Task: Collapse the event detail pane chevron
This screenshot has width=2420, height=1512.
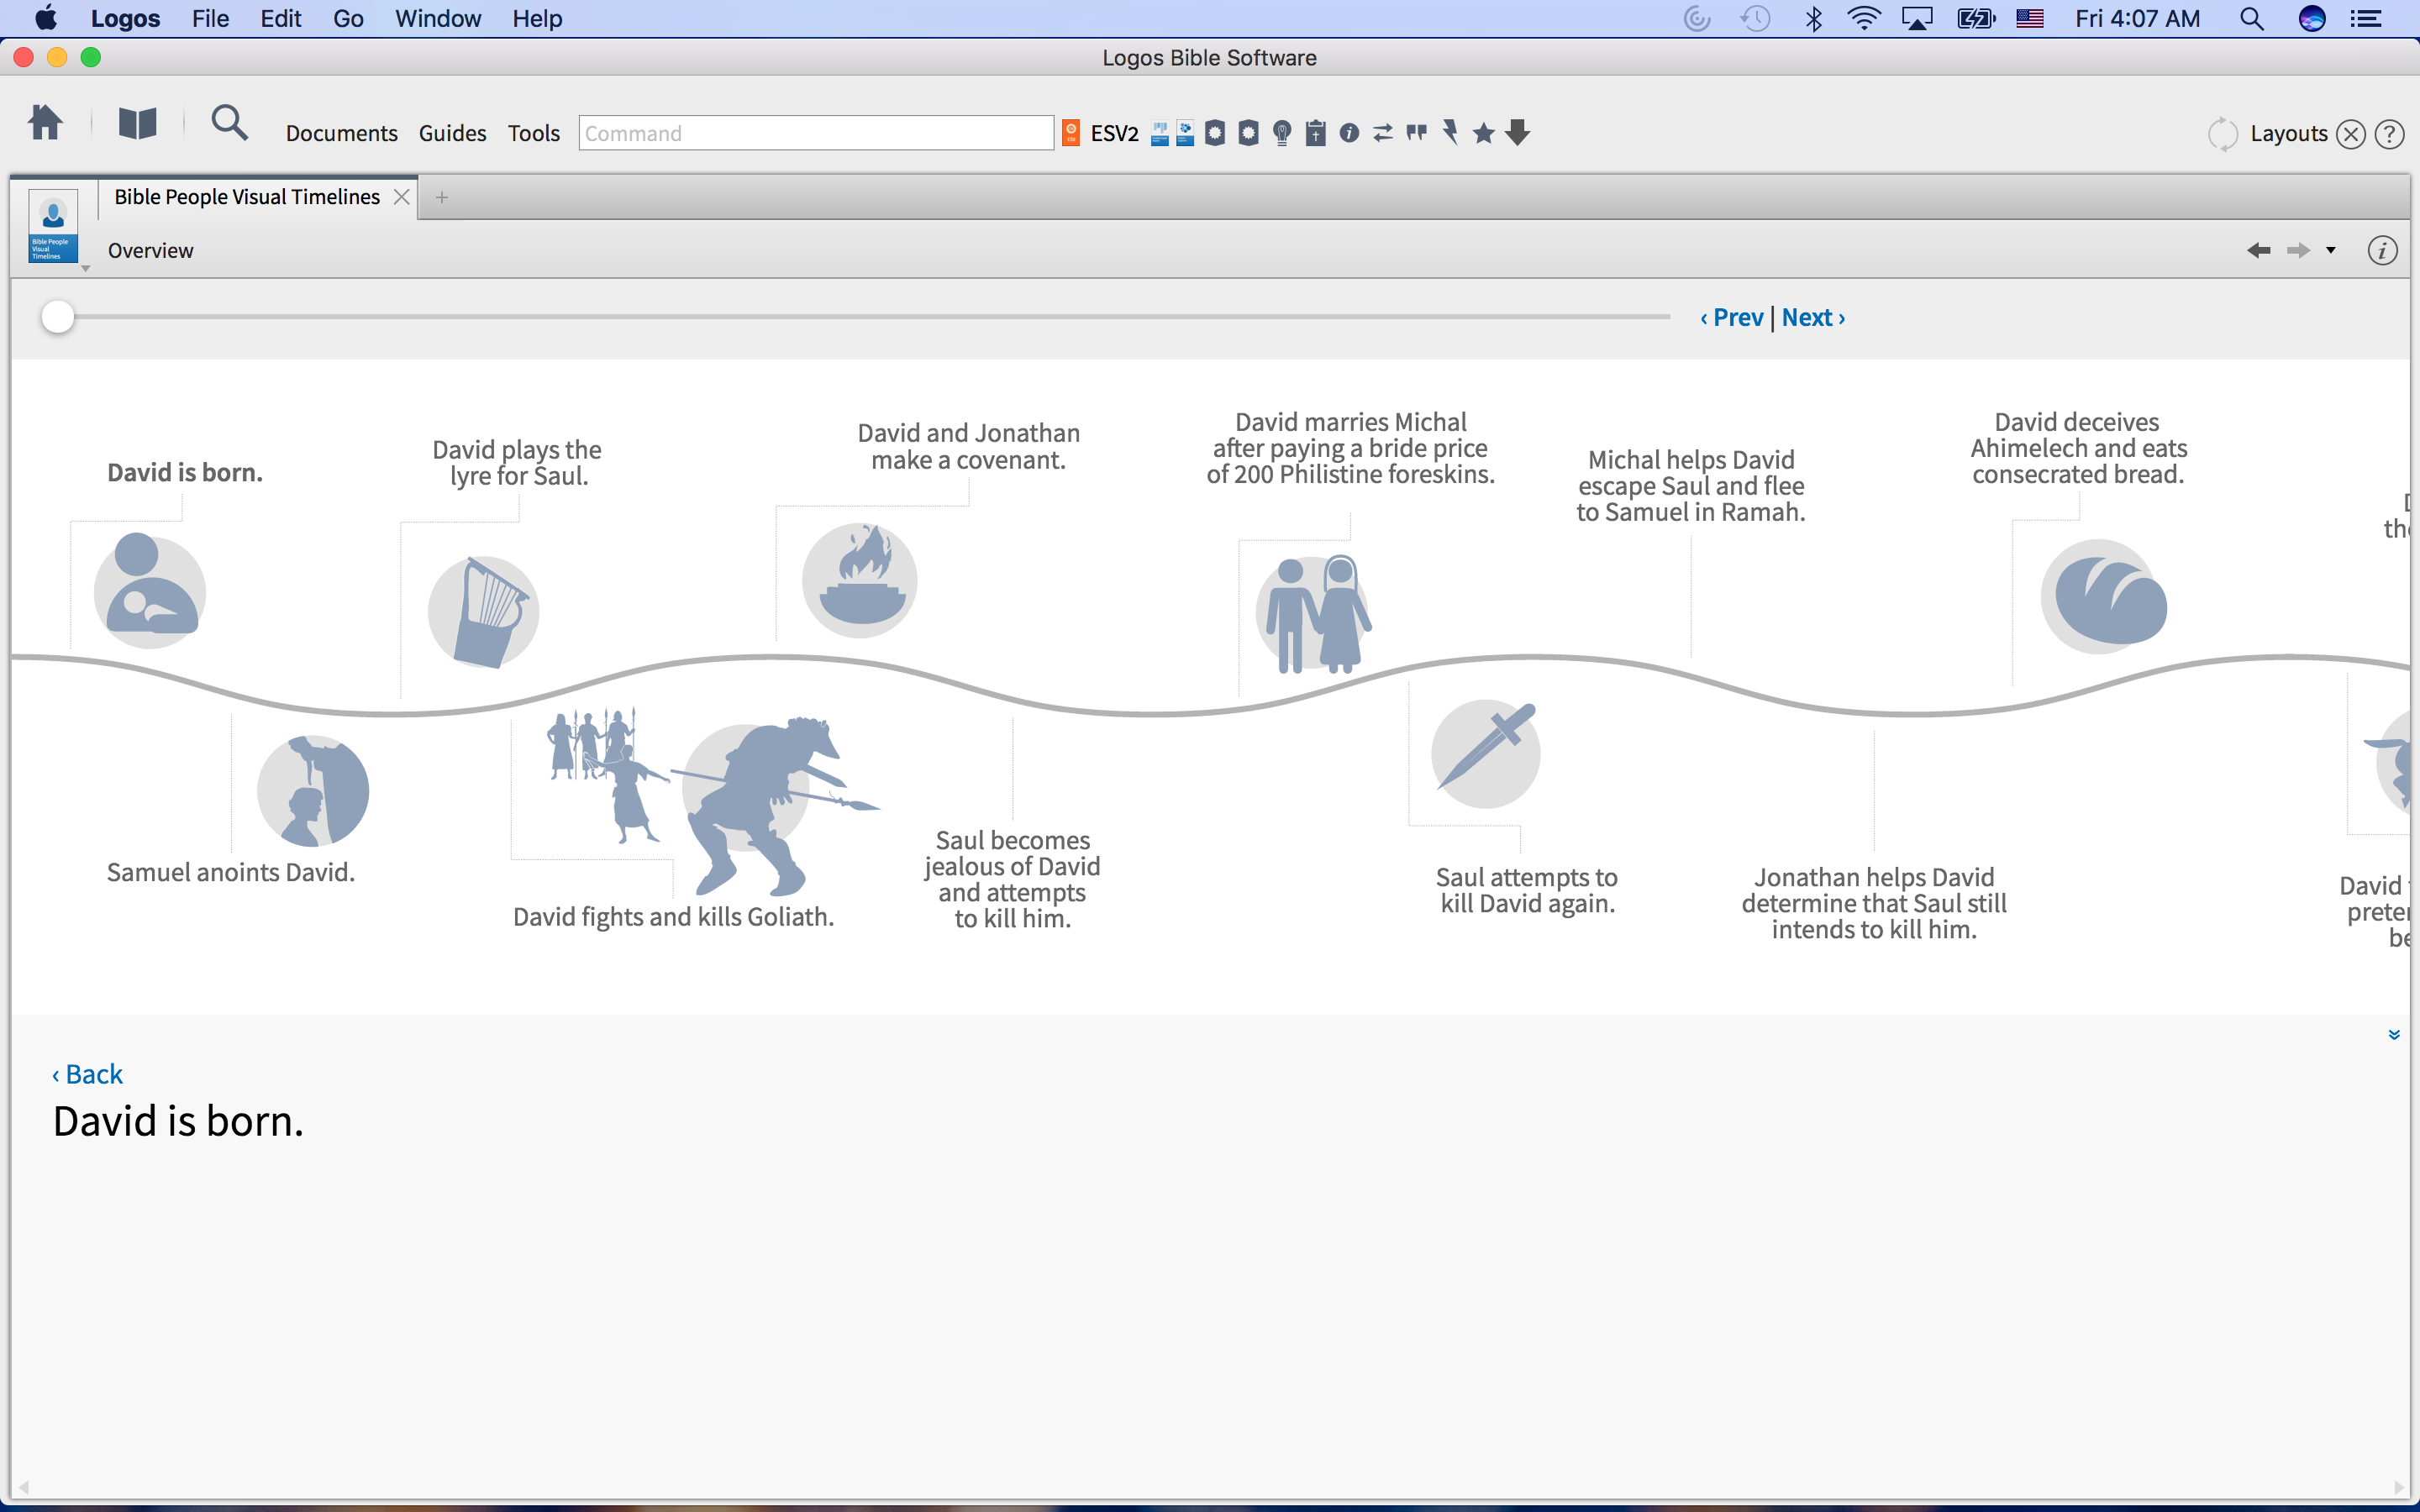Action: [x=2394, y=1035]
